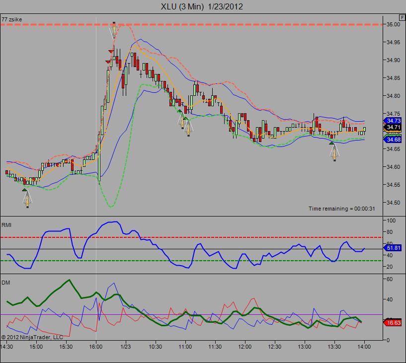
Task: Click the 34.50 price axis label
Action: [x=393, y=203]
